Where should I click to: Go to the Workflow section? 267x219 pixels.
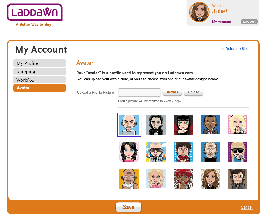(x=40, y=80)
